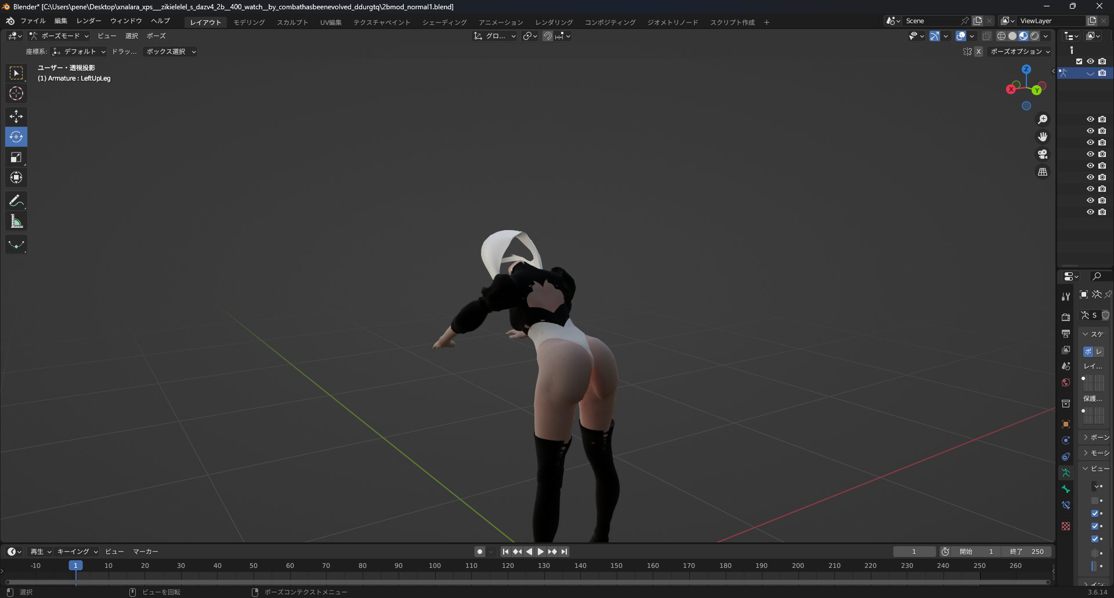
Task: Toggle the camera view icon
Action: [x=1043, y=154]
